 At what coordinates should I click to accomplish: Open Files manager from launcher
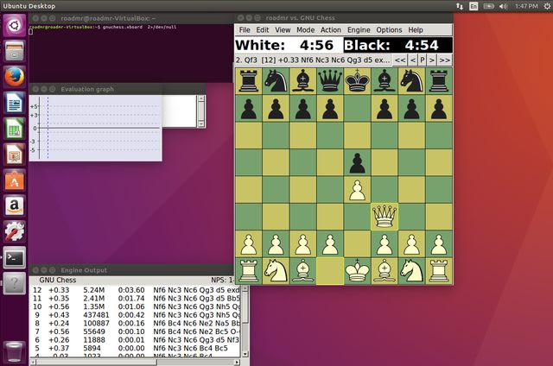coord(15,51)
